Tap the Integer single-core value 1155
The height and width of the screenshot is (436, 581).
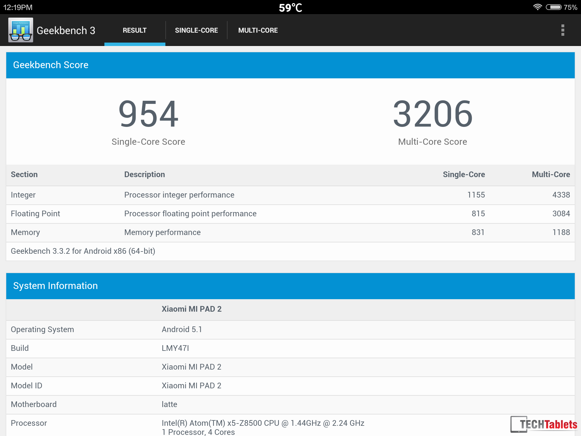tap(476, 195)
